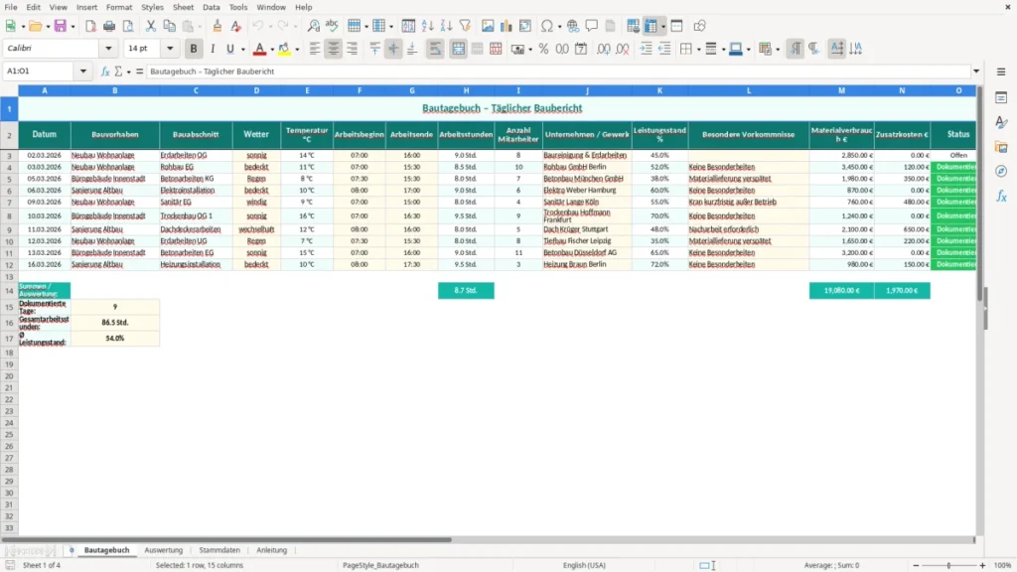The width and height of the screenshot is (1017, 572).
Task: Click PageStyle_Bautagebuch in status bar
Action: click(x=380, y=565)
